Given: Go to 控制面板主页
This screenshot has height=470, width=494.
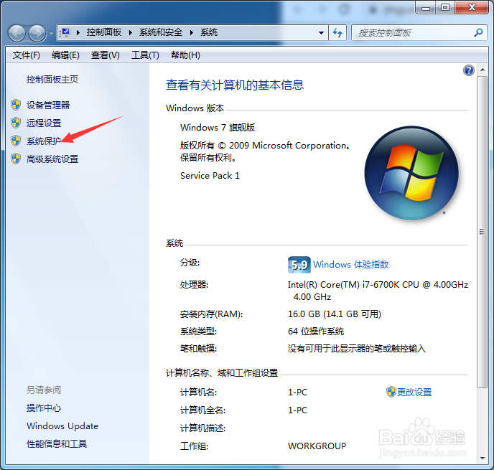Looking at the screenshot, I should coord(52,80).
